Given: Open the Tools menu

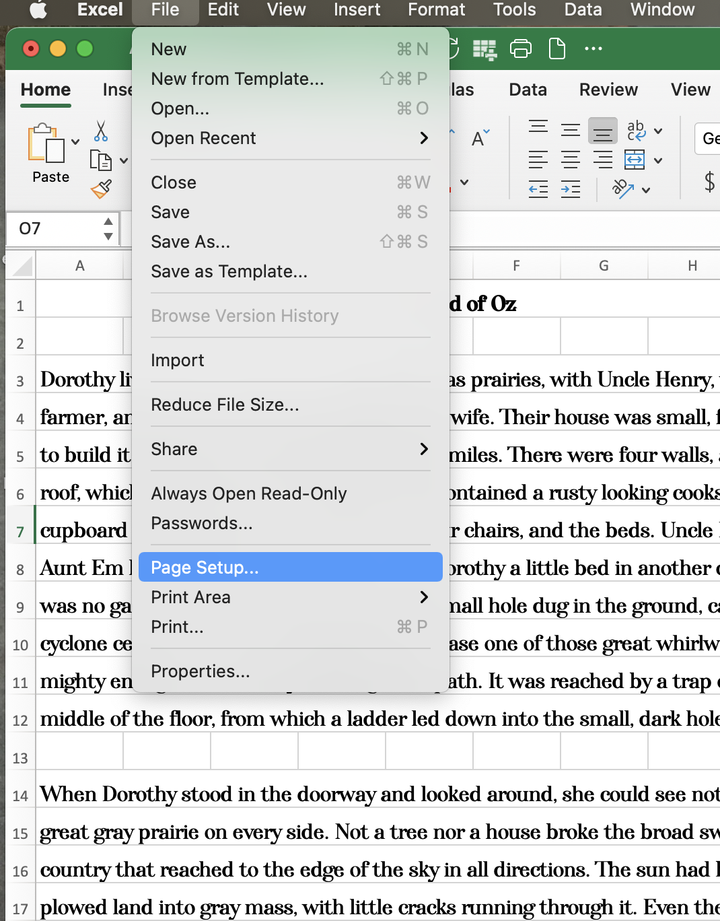Looking at the screenshot, I should tap(515, 9).
